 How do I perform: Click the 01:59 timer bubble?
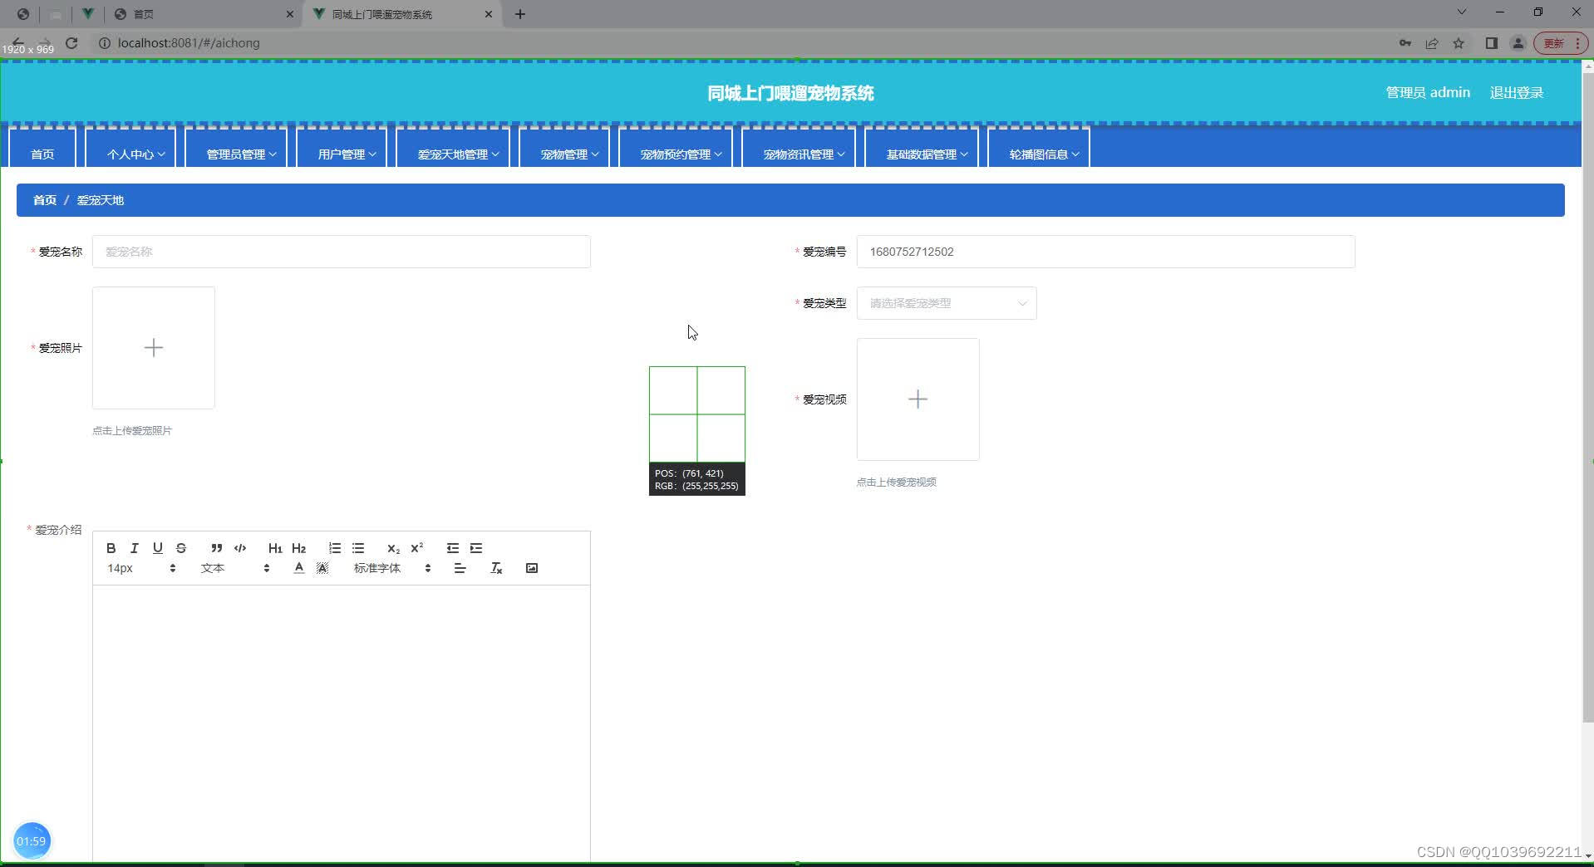[x=32, y=841]
